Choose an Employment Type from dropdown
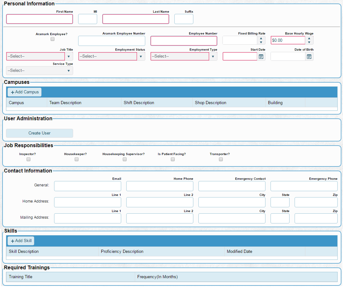 213,56
